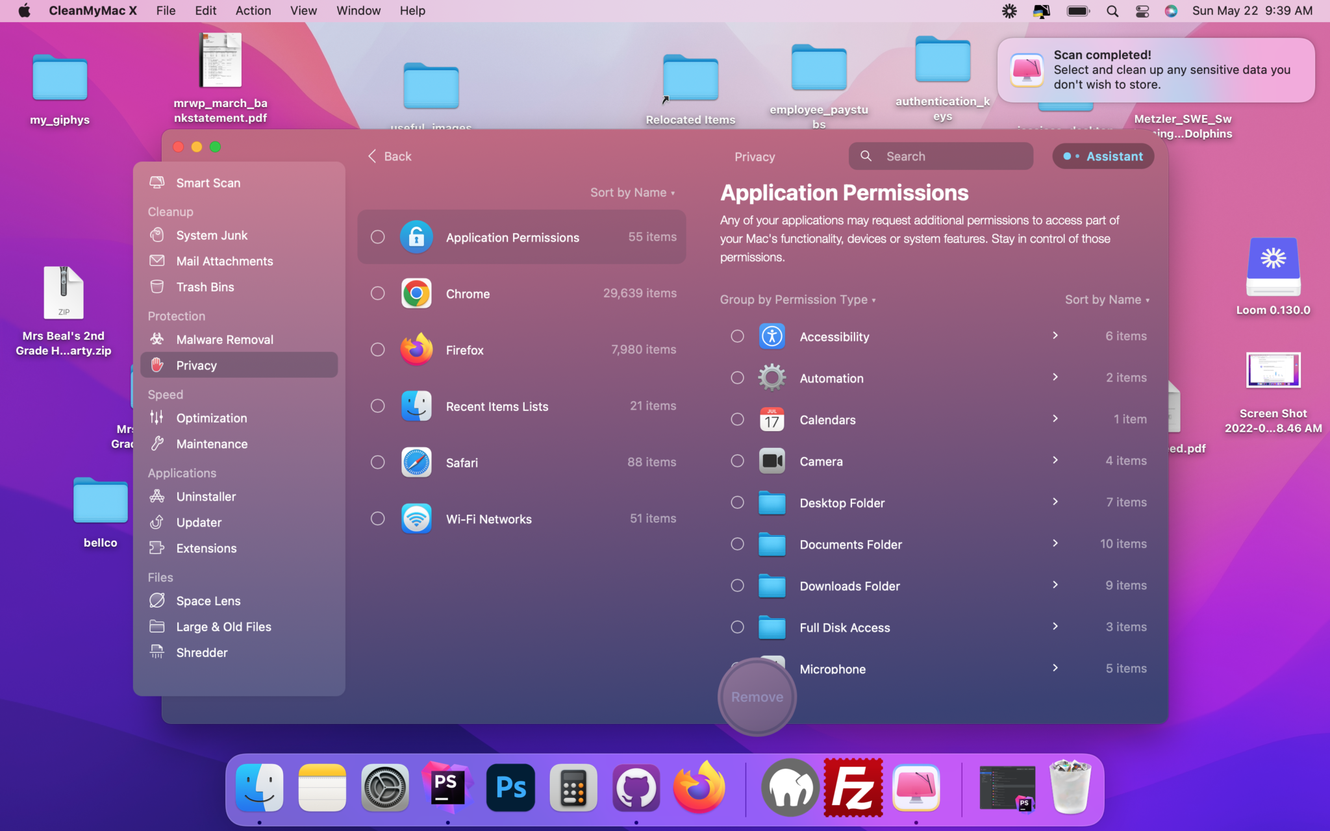The width and height of the screenshot is (1330, 831).
Task: Click the Chrome icon in privacy list
Action: click(416, 293)
